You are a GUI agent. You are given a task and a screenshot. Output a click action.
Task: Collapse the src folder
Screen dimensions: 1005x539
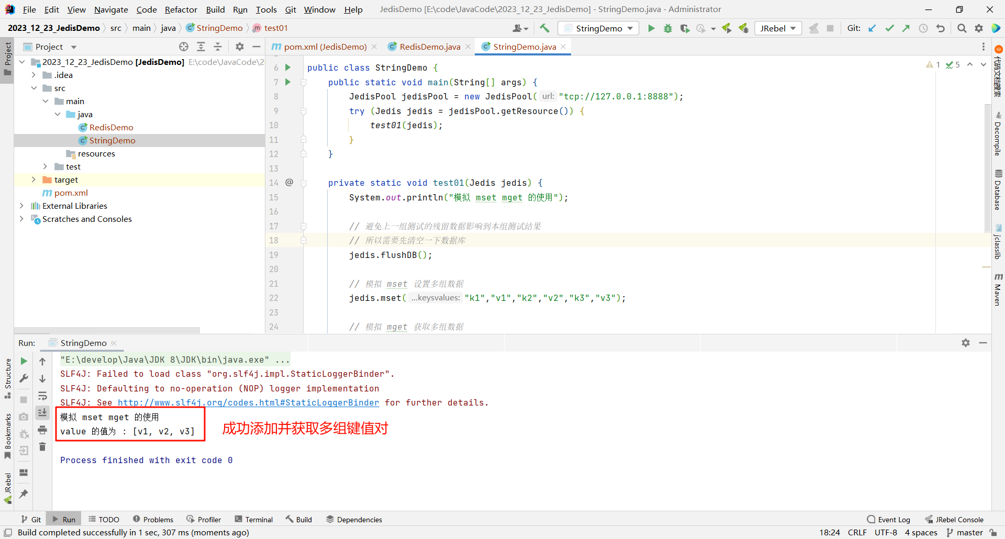coord(33,88)
